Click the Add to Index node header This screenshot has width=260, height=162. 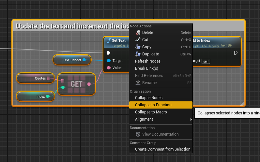(216, 43)
